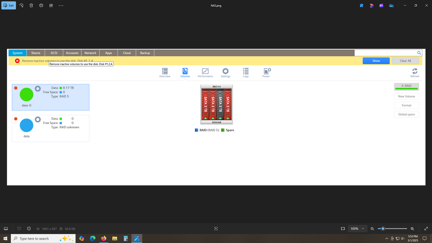
Task: Open the Shares tab in NAS menu
Action: tap(35, 53)
